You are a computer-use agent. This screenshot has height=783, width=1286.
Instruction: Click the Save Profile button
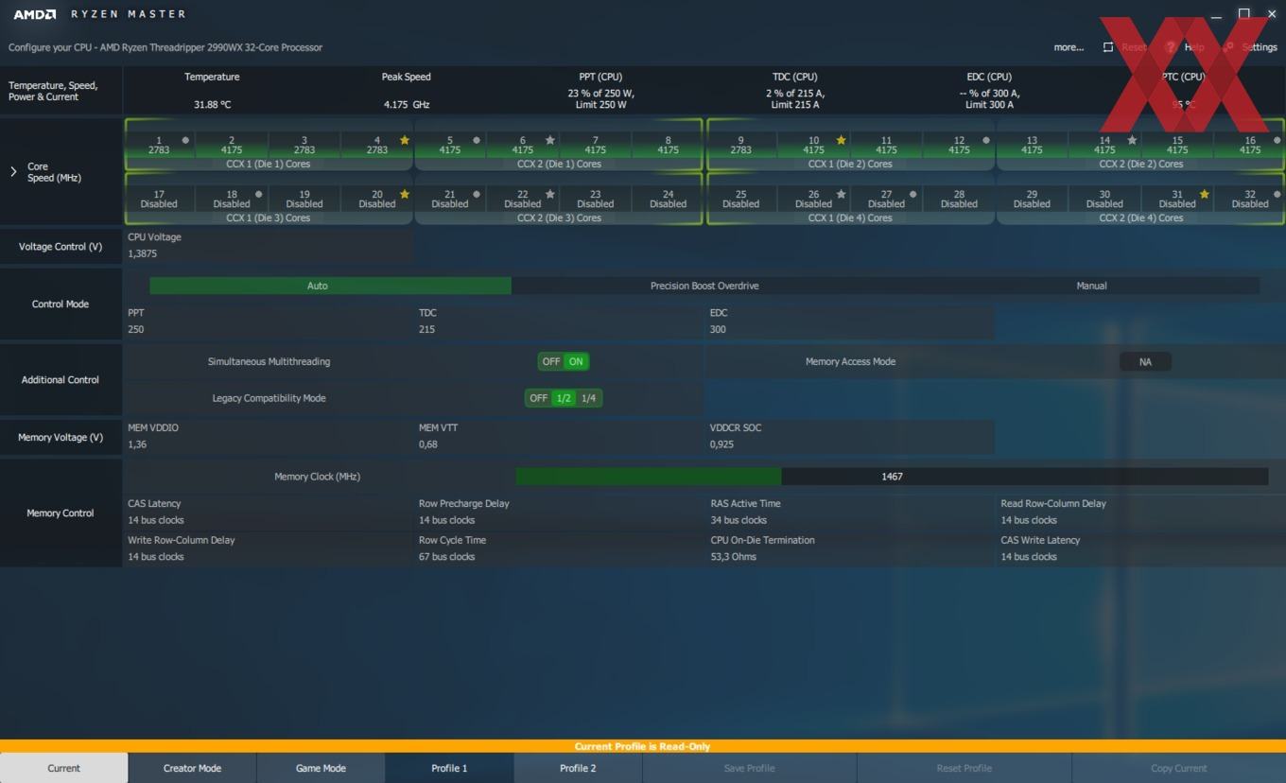pos(749,768)
